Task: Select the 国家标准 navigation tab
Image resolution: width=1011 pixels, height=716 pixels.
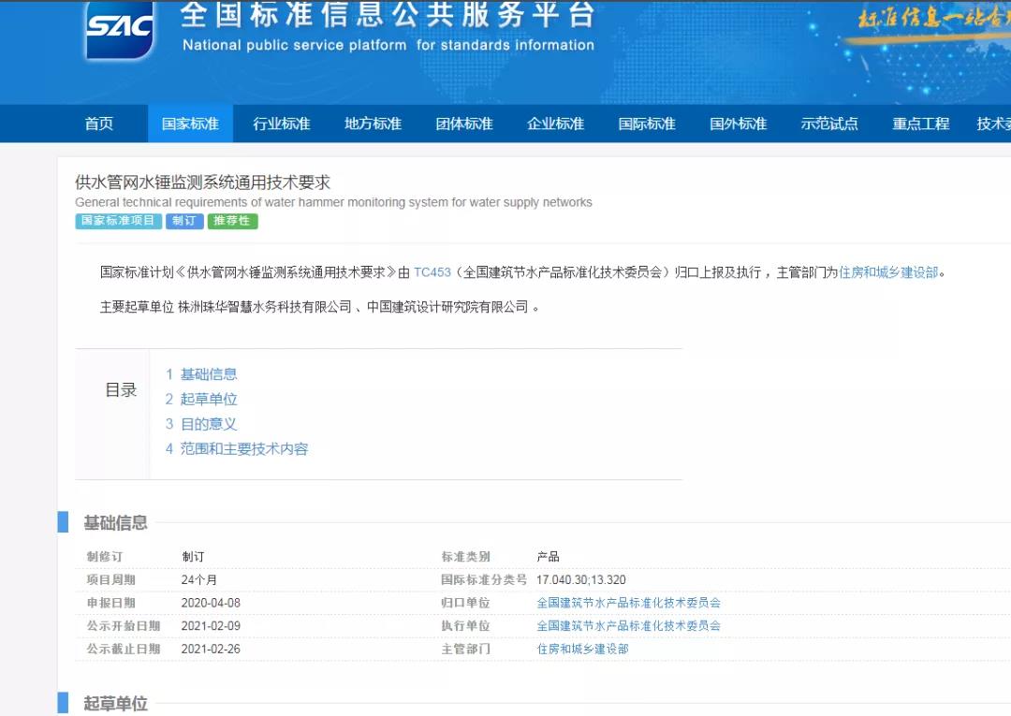Action: coord(190,124)
